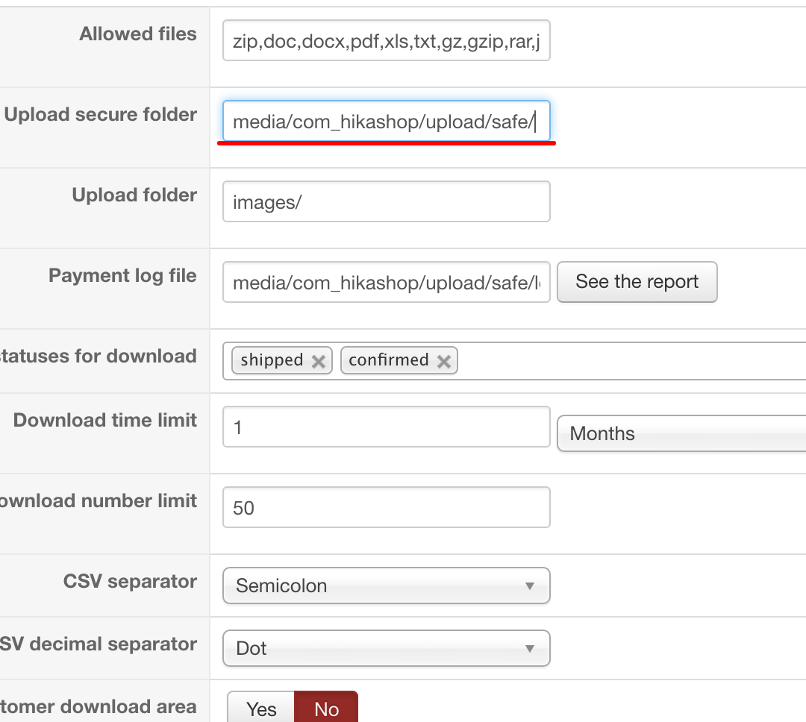Edit the Upload folder images/ field
This screenshot has height=722, width=806.
coord(386,201)
